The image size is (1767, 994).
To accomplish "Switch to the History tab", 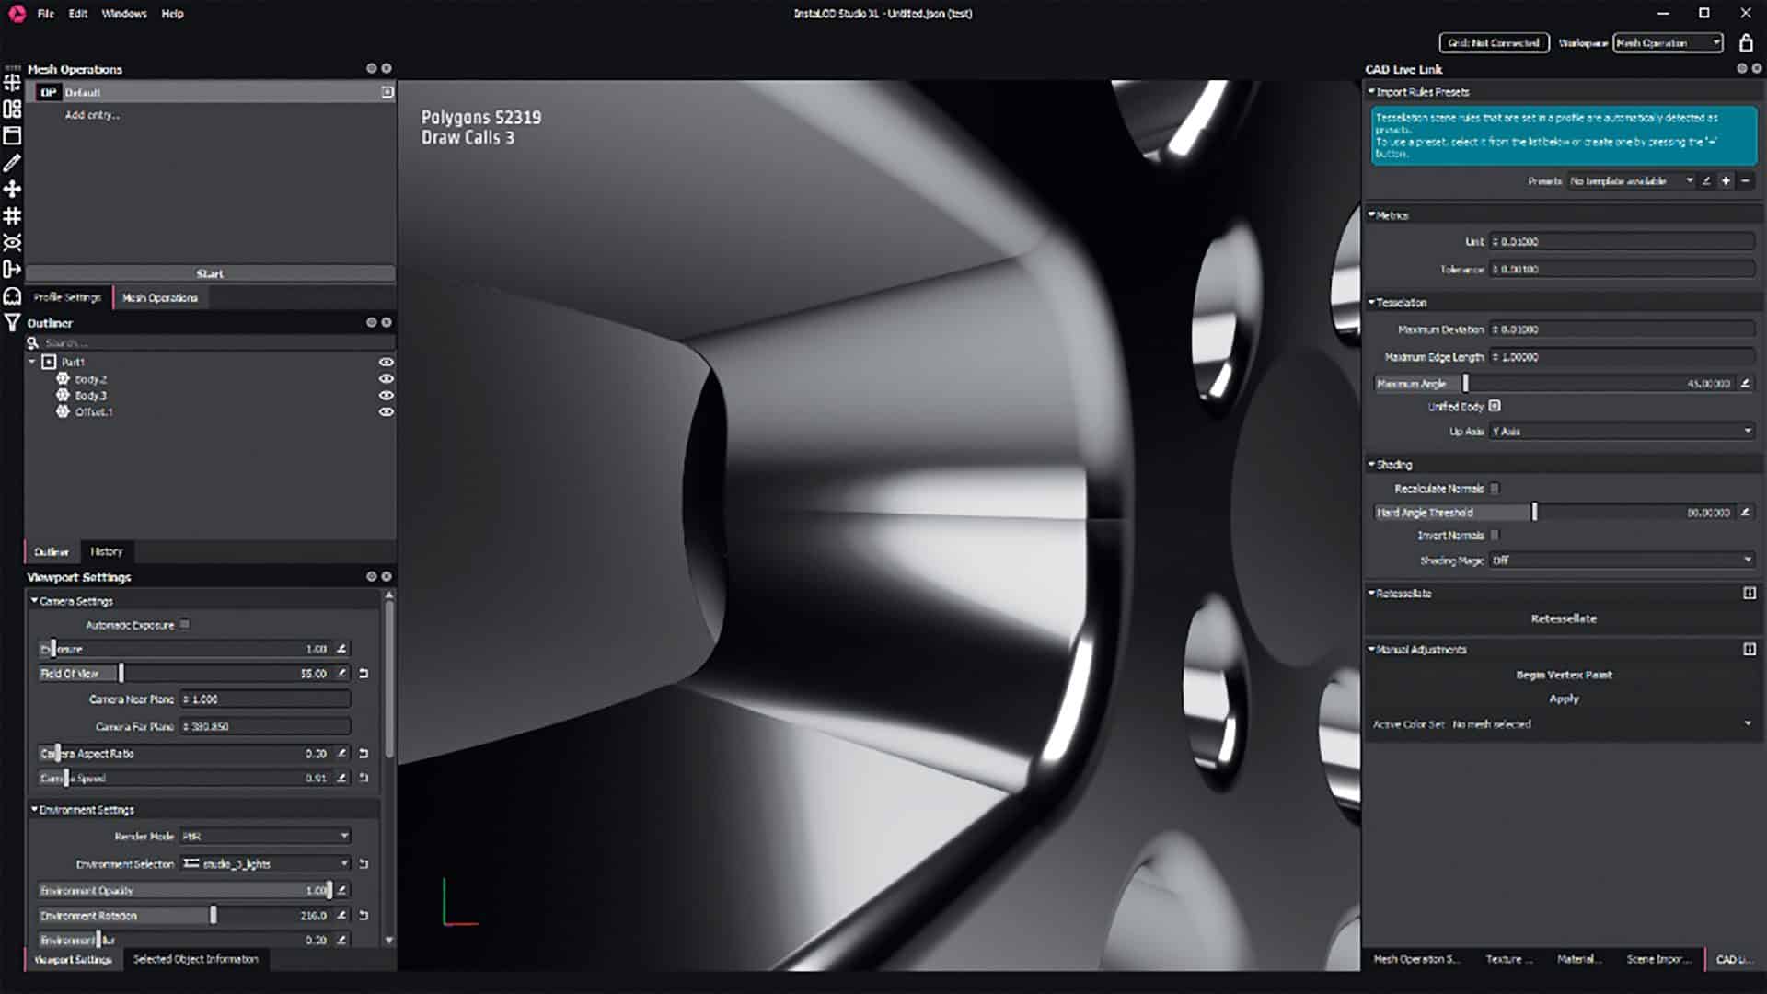I will [x=107, y=551].
